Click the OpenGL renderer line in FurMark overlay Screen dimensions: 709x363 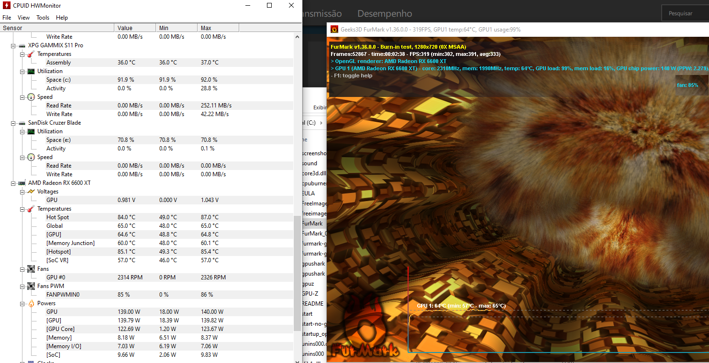point(388,61)
